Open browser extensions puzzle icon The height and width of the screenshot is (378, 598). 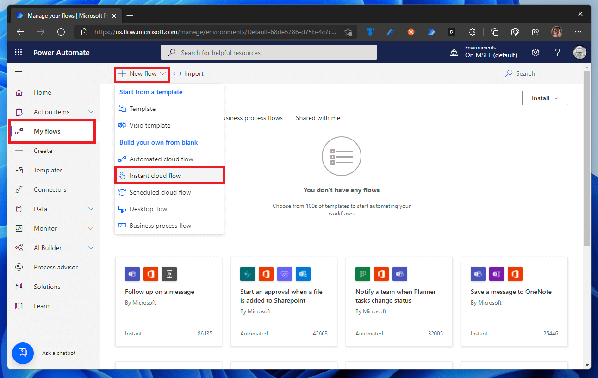[x=472, y=32]
